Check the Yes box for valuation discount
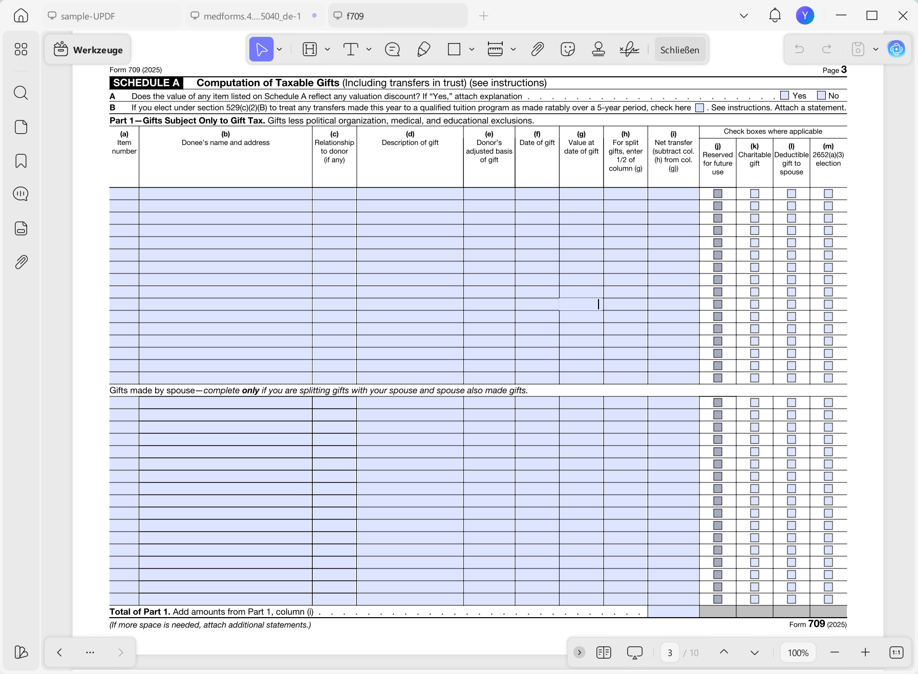Image resolution: width=918 pixels, height=674 pixels. 784,95
